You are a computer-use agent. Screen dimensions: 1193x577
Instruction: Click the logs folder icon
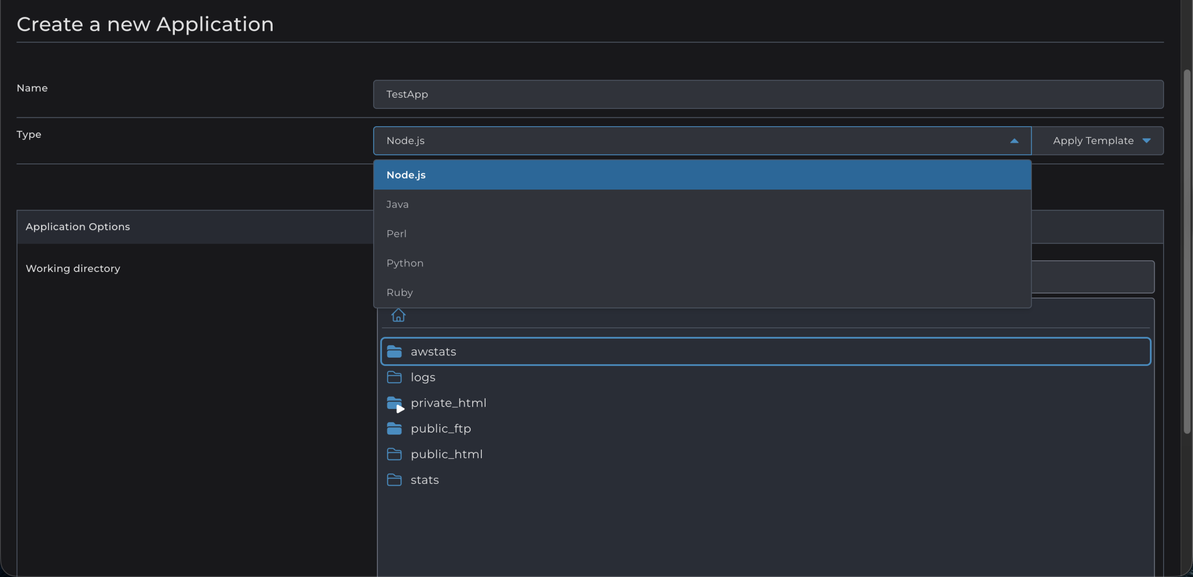click(394, 377)
